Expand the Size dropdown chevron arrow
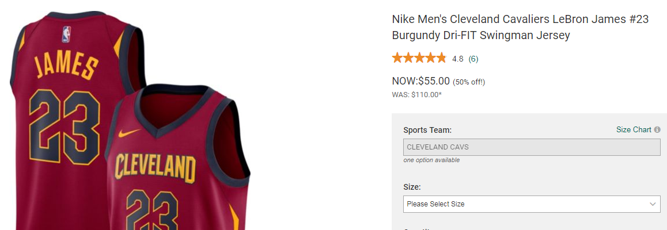This screenshot has width=667, height=230. point(653,204)
